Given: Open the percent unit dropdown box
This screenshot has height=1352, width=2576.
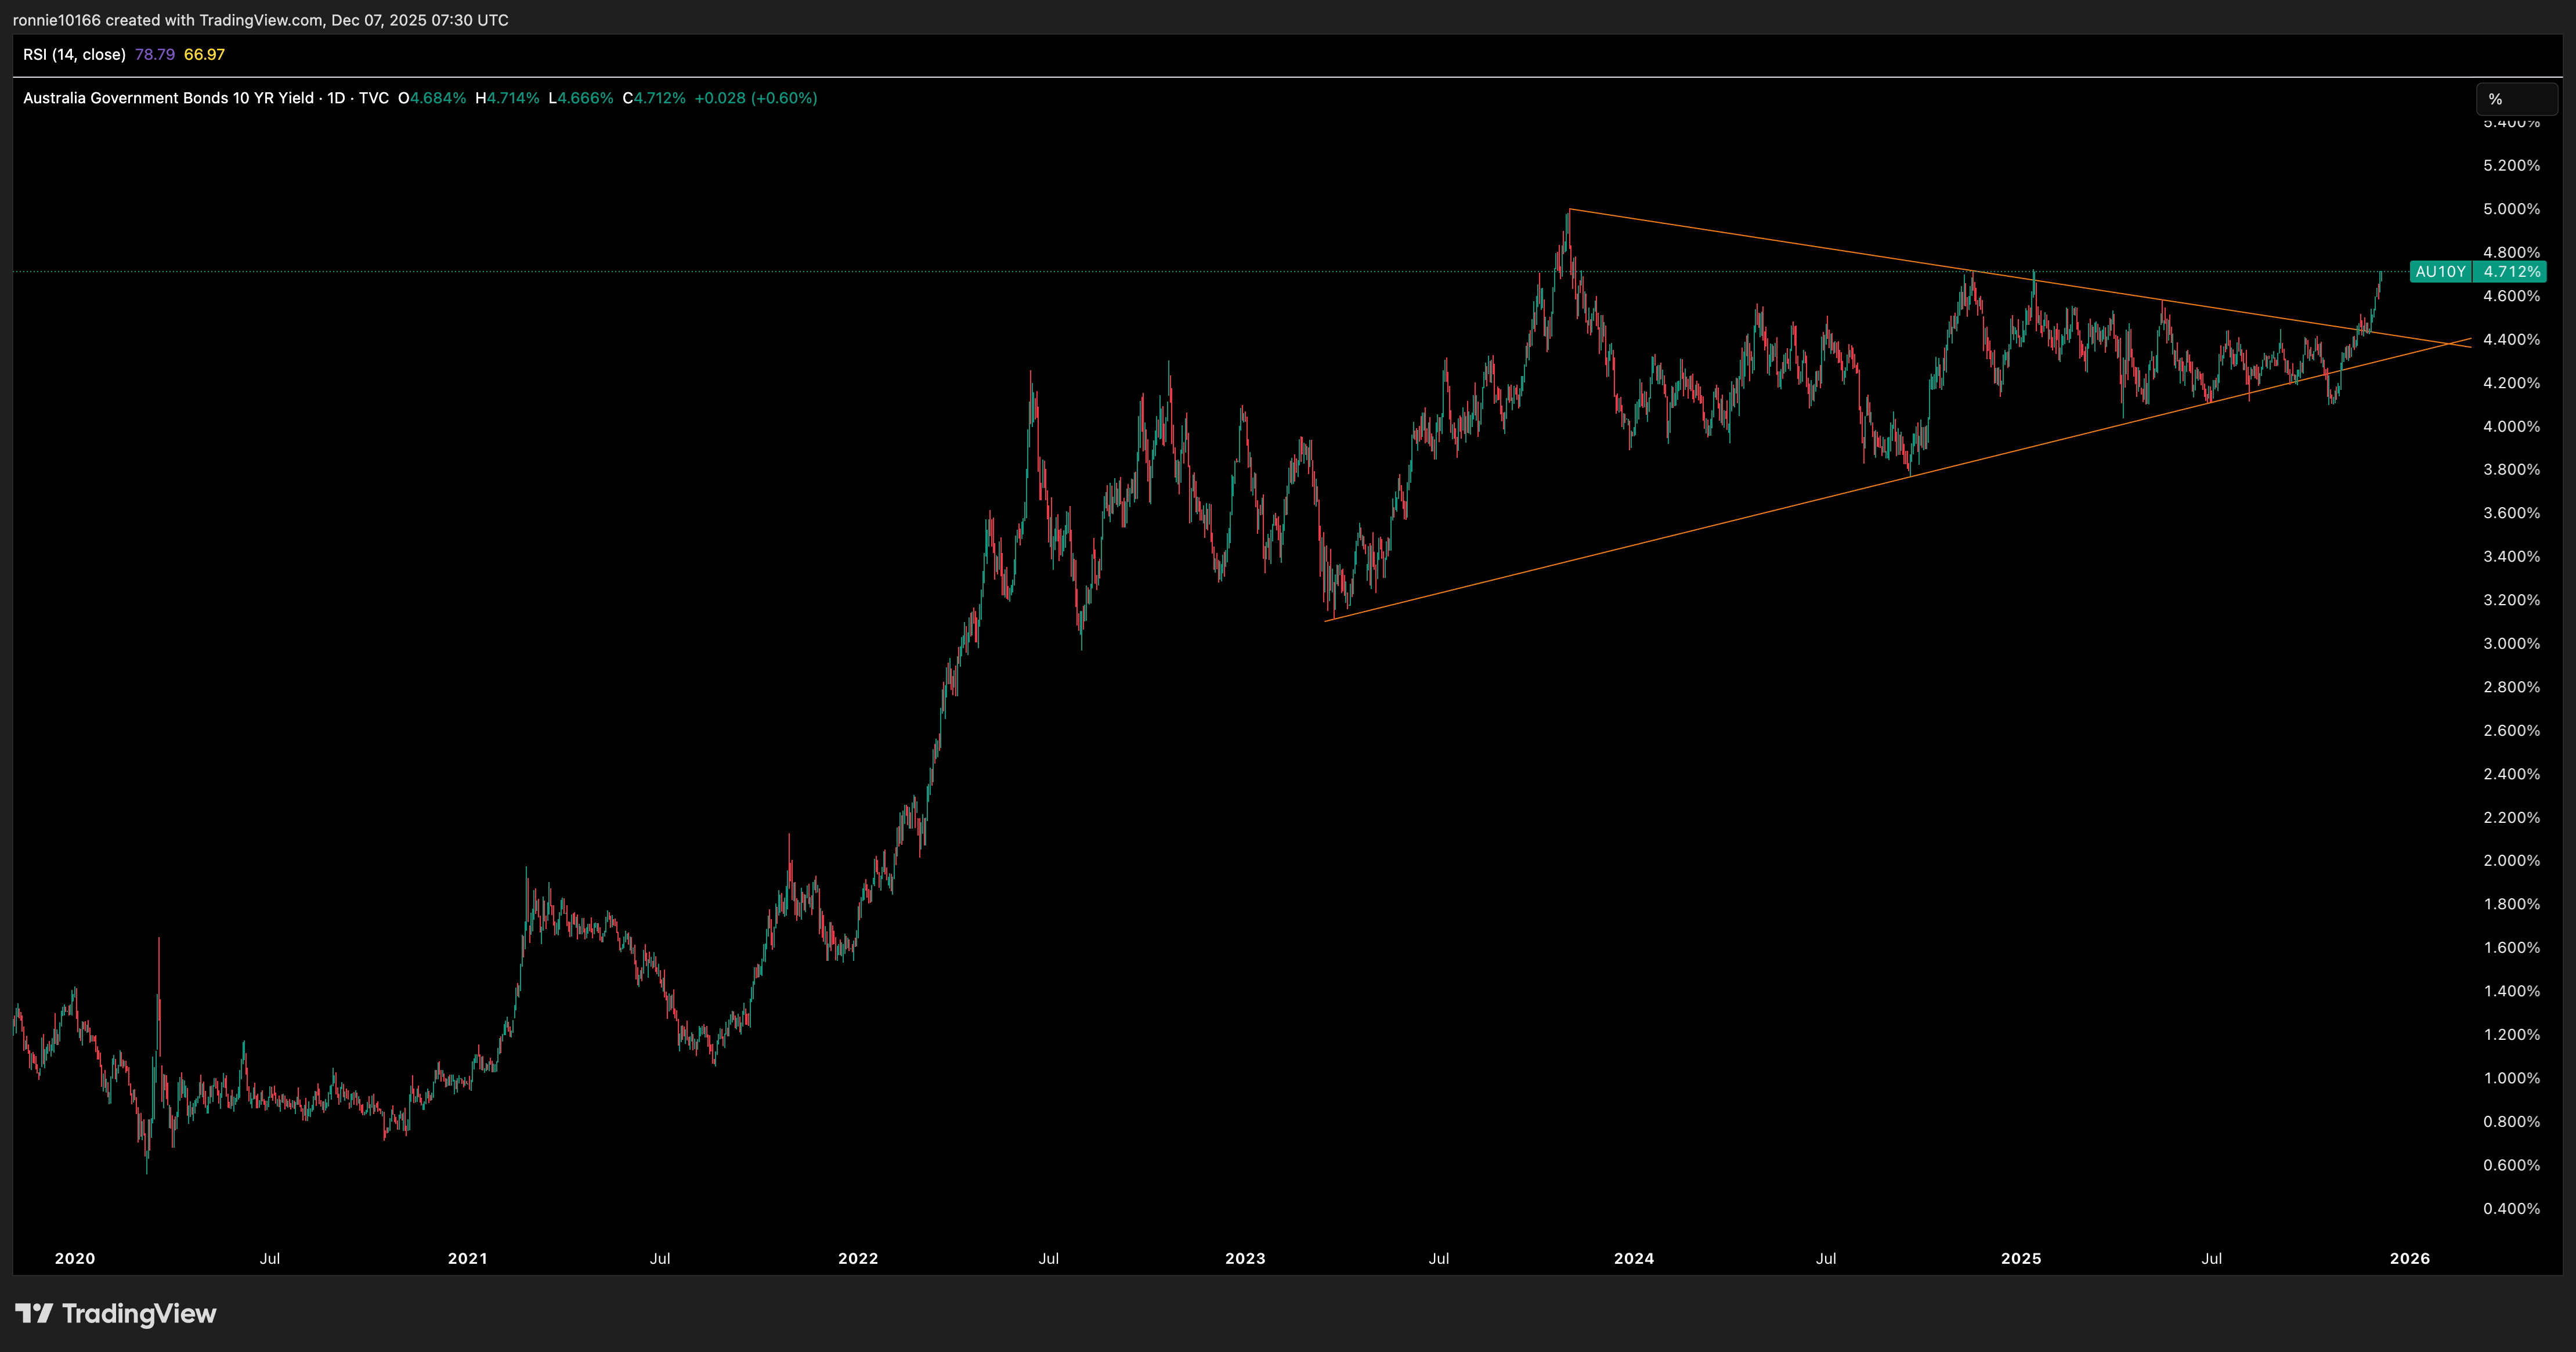Looking at the screenshot, I should (2516, 99).
